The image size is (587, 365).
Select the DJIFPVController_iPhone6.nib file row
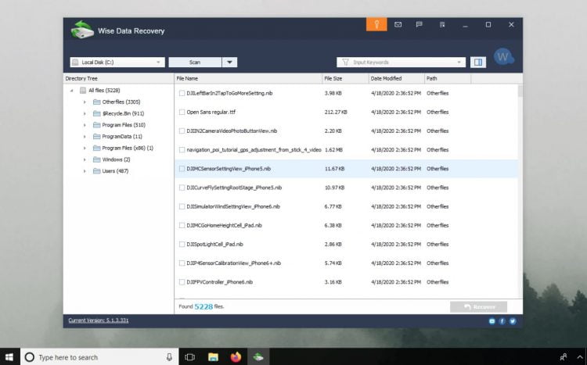[x=346, y=282]
